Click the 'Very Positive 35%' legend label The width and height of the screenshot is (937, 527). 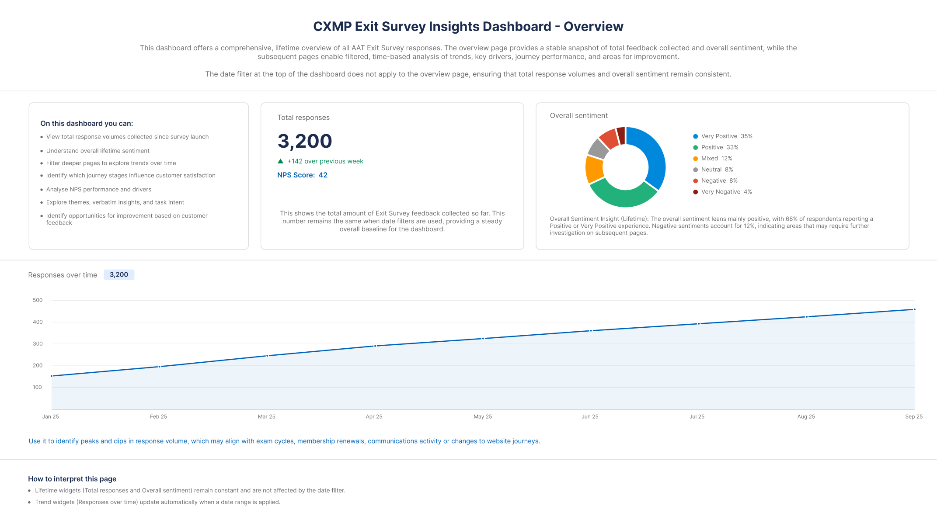click(727, 136)
